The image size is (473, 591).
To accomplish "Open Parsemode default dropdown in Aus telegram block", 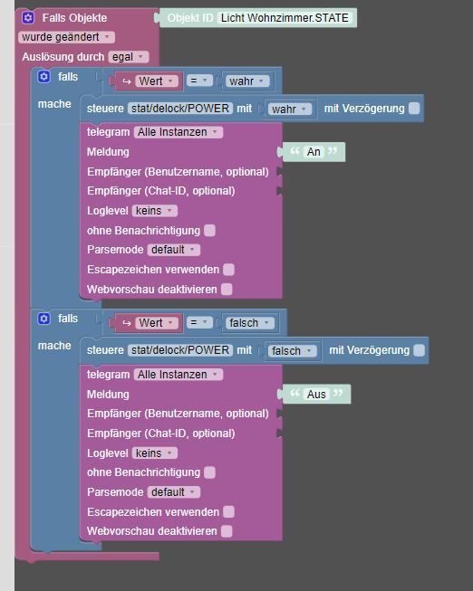I will coord(174,492).
